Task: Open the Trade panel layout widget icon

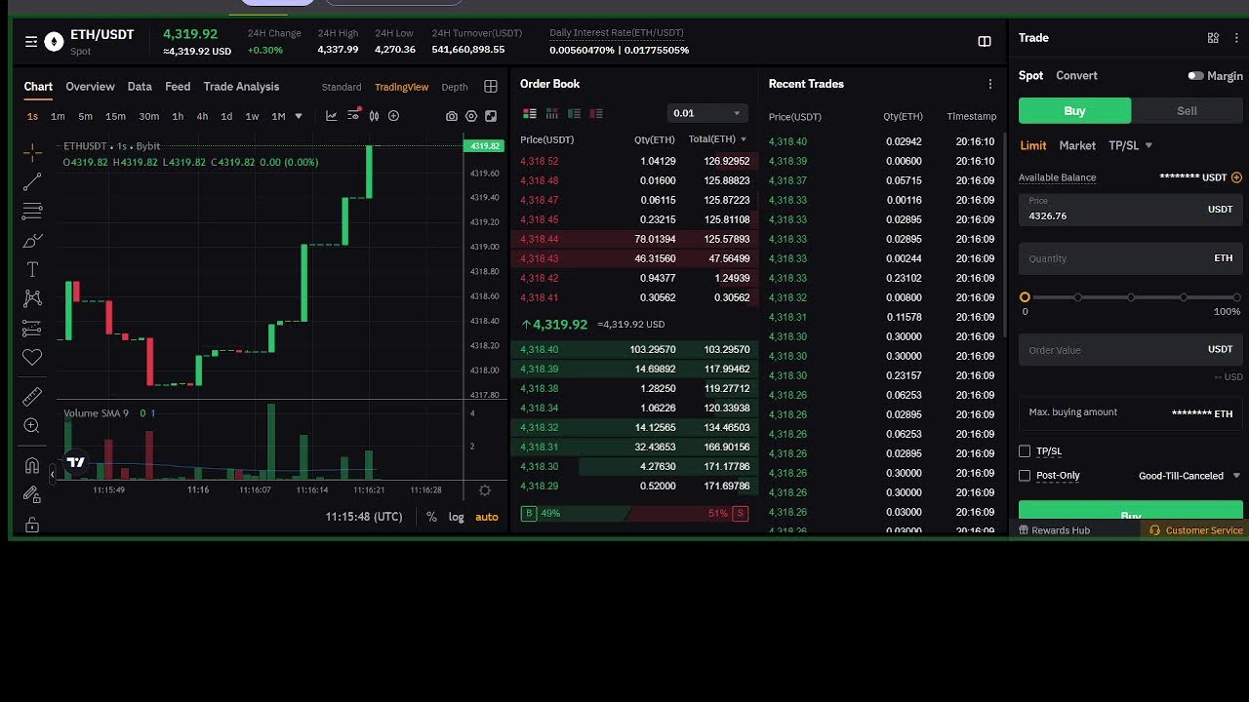Action: (1213, 38)
